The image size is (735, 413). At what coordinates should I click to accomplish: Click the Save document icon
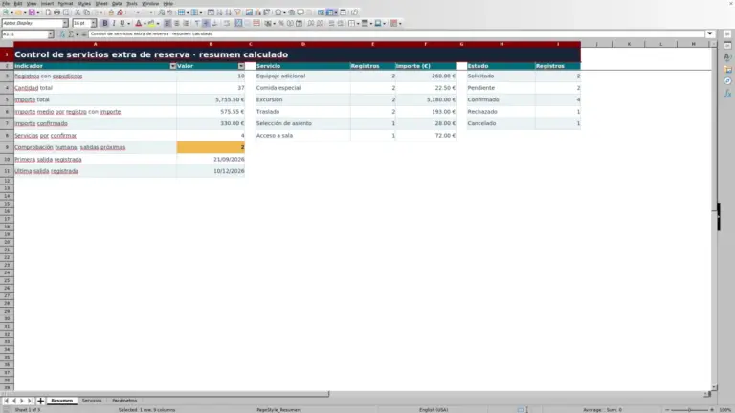click(x=32, y=12)
